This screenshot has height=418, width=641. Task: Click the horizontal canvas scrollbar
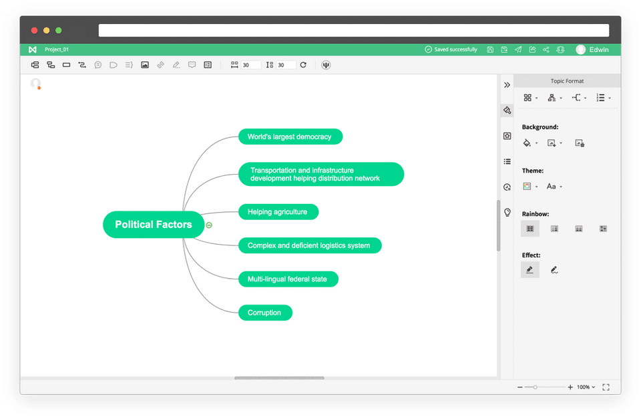[x=279, y=378]
